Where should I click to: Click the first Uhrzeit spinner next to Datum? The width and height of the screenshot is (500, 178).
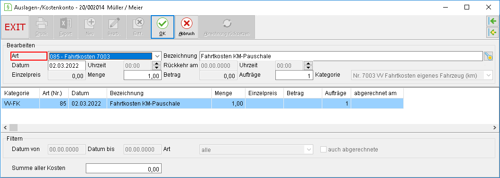(x=156, y=66)
